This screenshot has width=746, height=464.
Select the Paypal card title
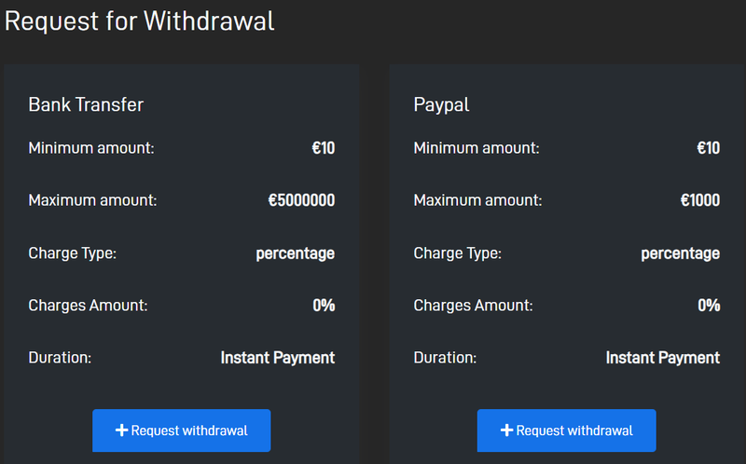[x=441, y=105]
